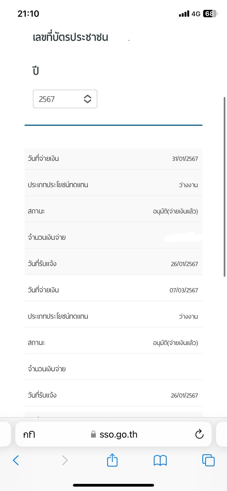This screenshot has width=227, height=491.
Task: Tap the battery indicator in status bar
Action: pyautogui.click(x=210, y=14)
